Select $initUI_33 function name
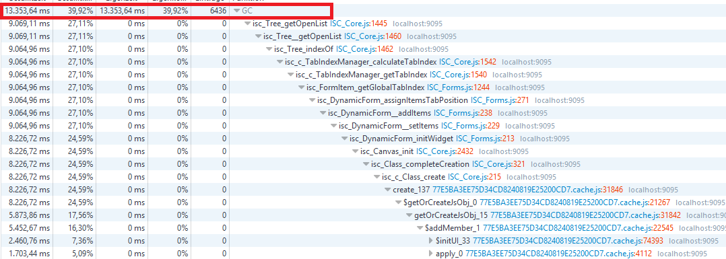The height and width of the screenshot is (259, 726). pyautogui.click(x=453, y=241)
